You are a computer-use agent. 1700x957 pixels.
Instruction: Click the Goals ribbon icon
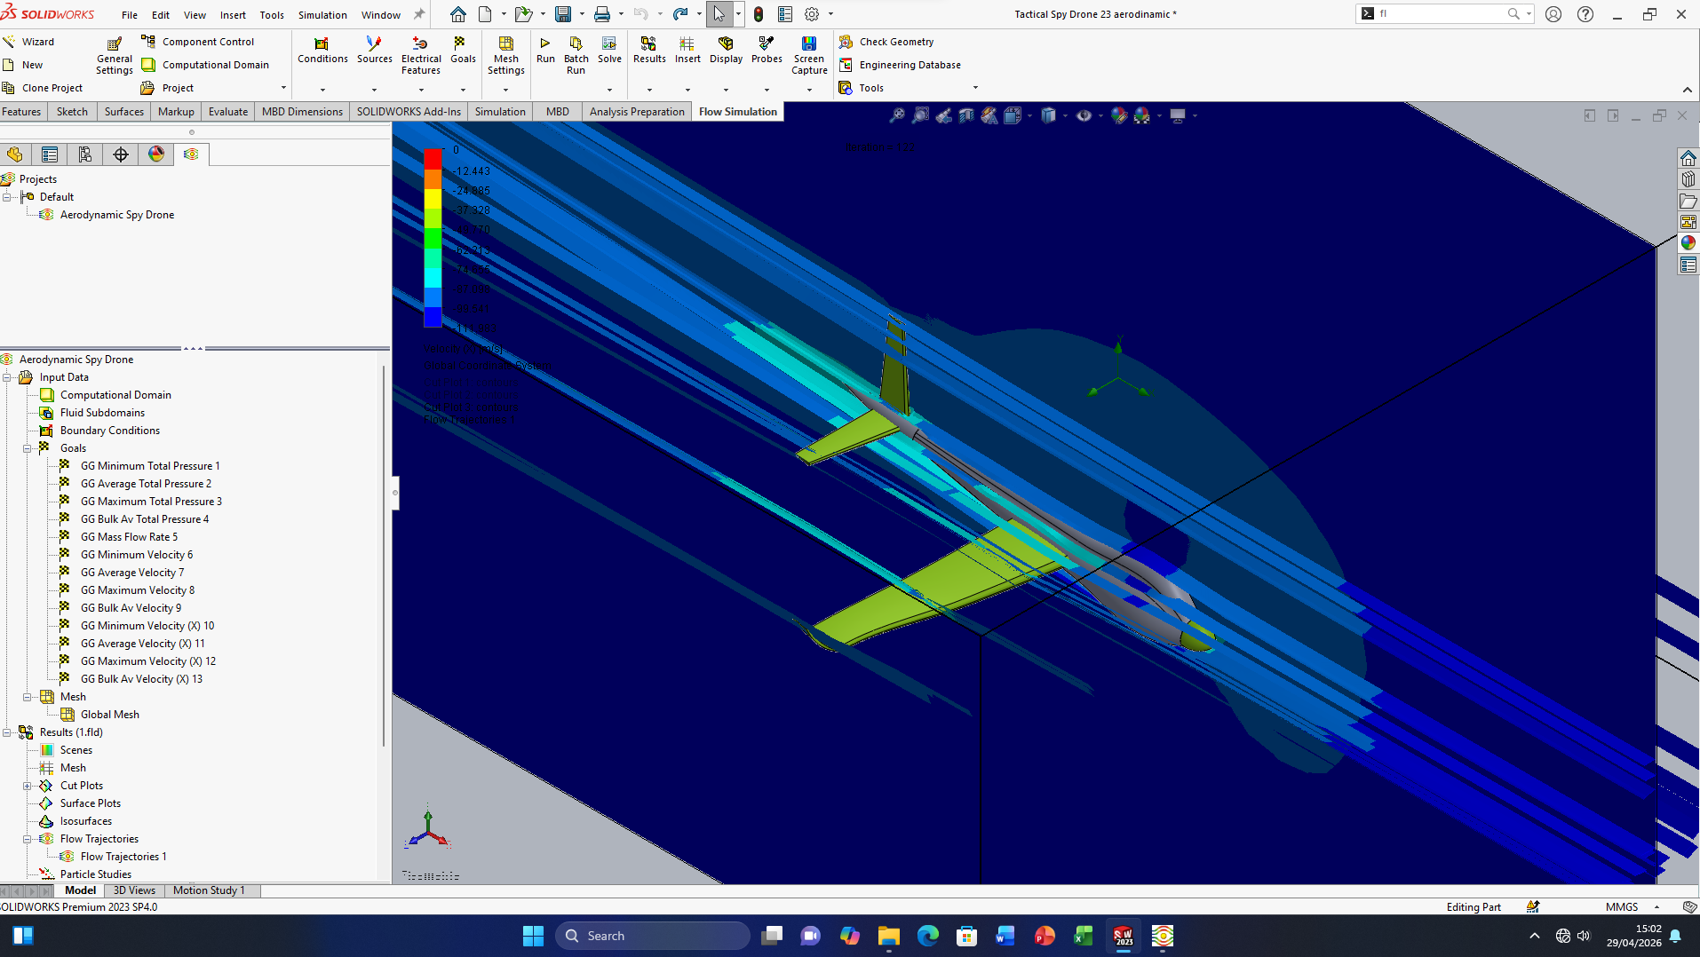point(463,50)
